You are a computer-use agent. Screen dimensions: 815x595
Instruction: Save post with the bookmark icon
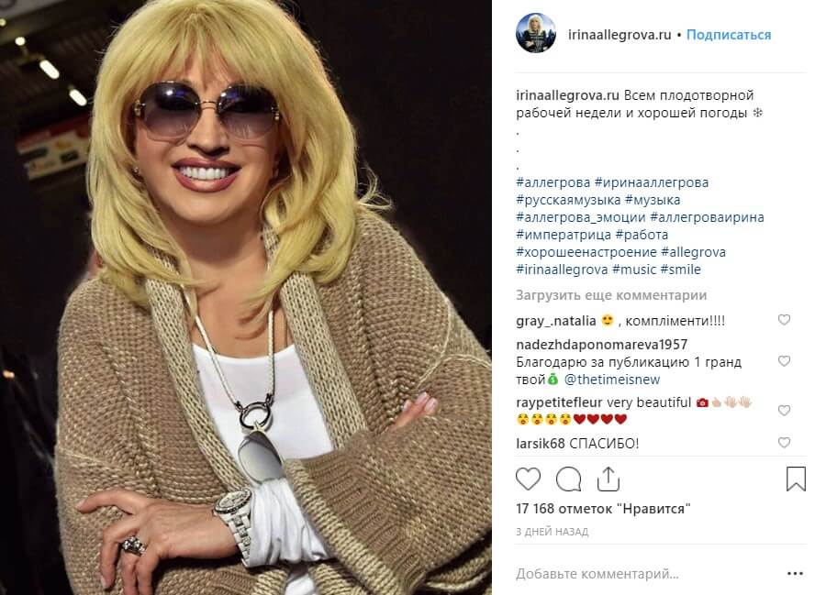[x=796, y=479]
